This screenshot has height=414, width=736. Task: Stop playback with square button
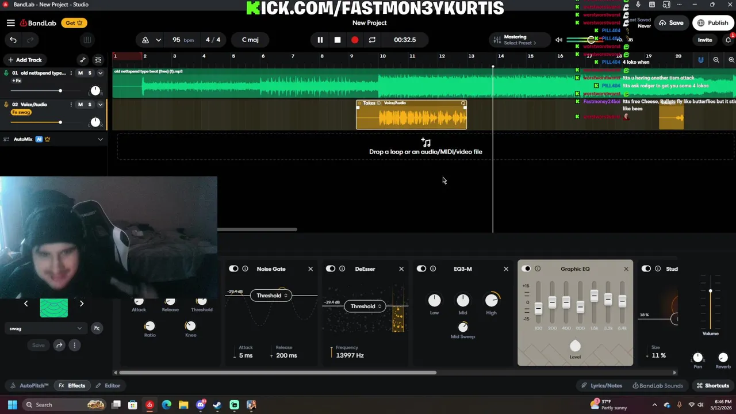tap(338, 40)
